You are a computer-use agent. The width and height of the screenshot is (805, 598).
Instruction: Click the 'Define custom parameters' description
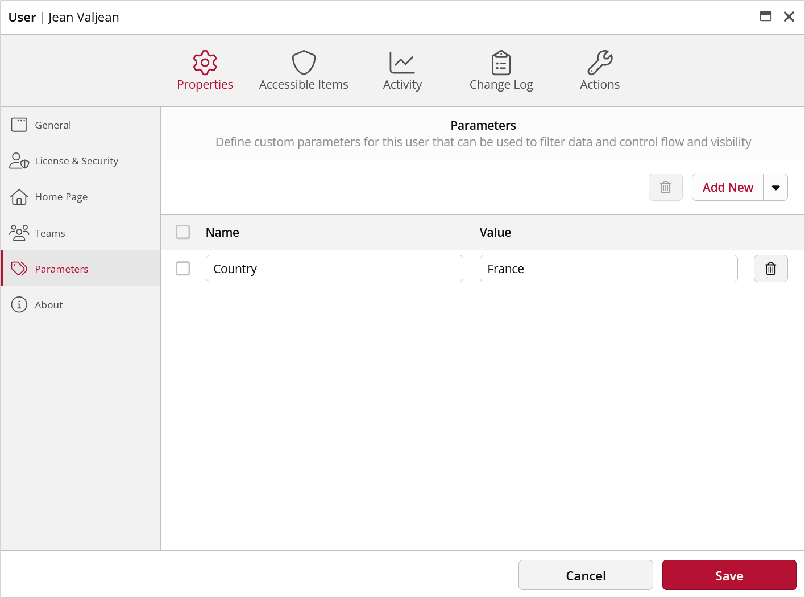point(483,142)
